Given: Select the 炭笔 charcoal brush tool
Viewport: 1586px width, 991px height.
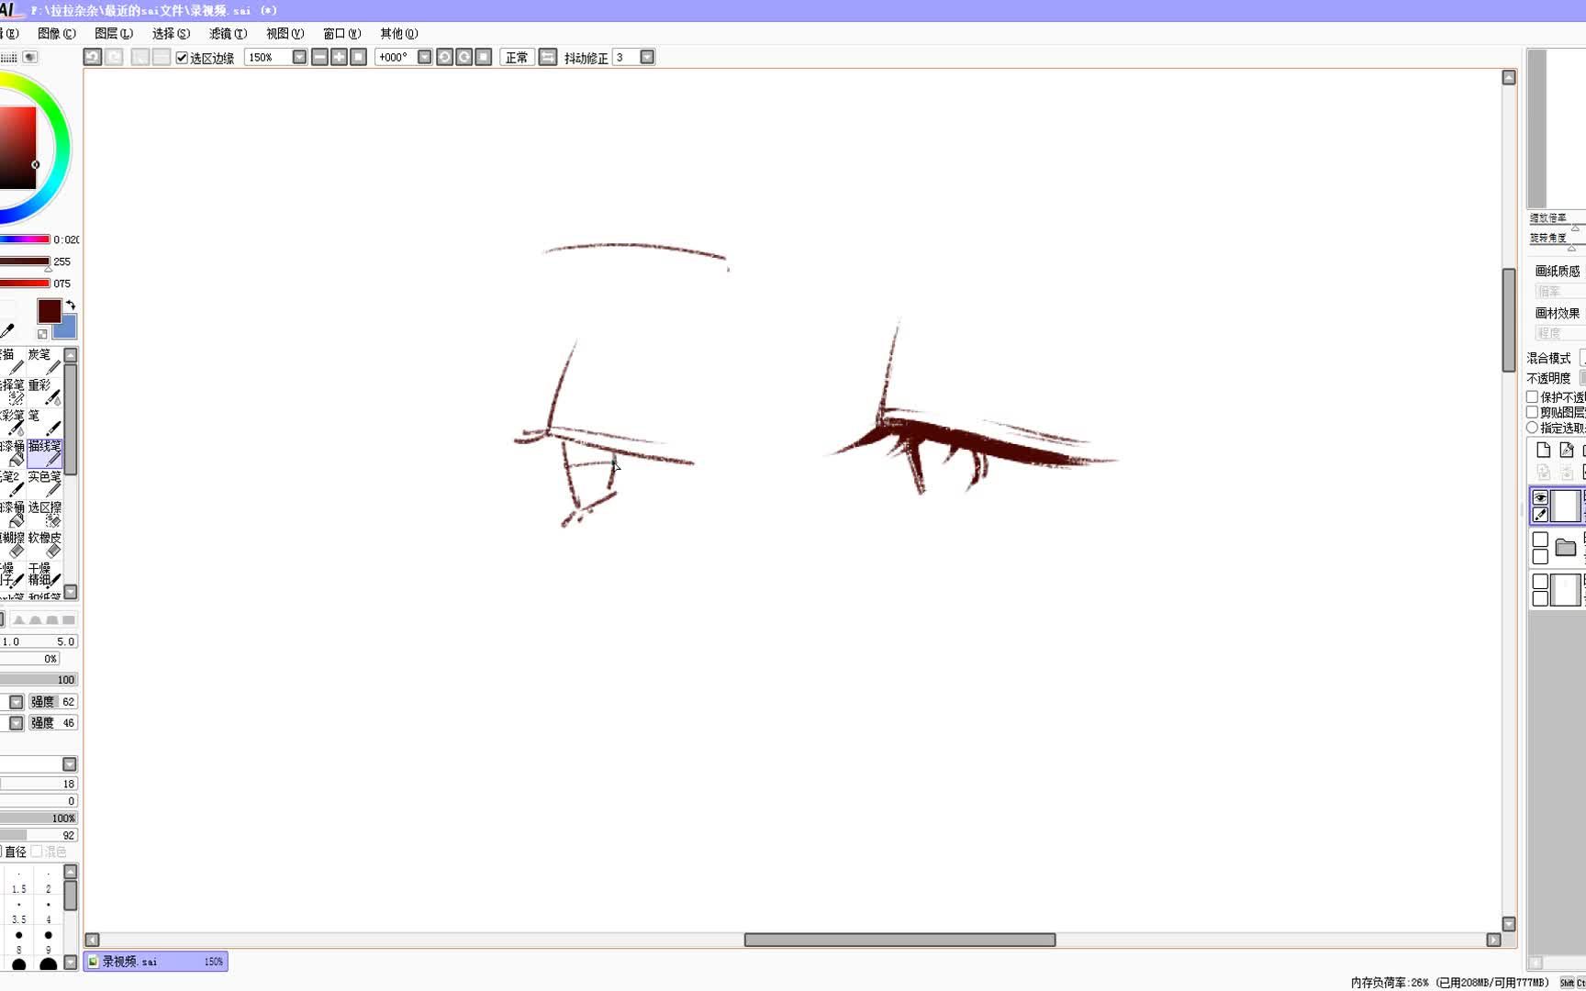Looking at the screenshot, I should point(45,361).
